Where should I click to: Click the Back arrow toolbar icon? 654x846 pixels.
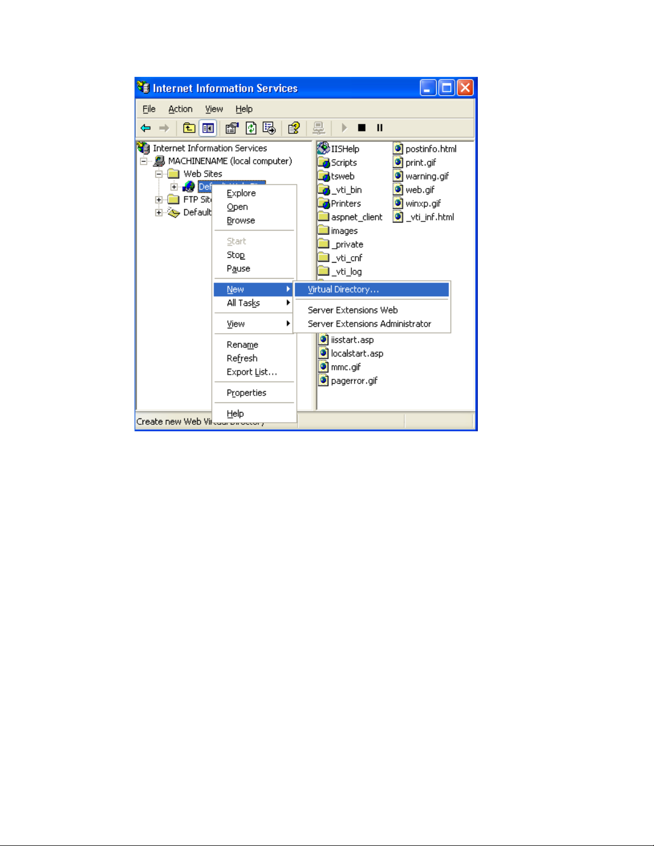pos(145,128)
